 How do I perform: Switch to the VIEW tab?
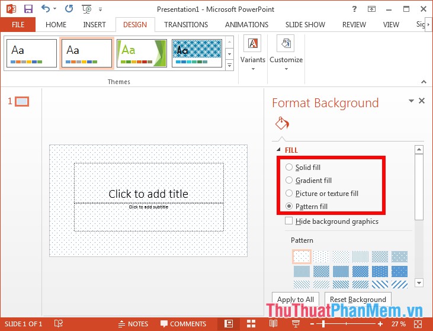[391, 24]
